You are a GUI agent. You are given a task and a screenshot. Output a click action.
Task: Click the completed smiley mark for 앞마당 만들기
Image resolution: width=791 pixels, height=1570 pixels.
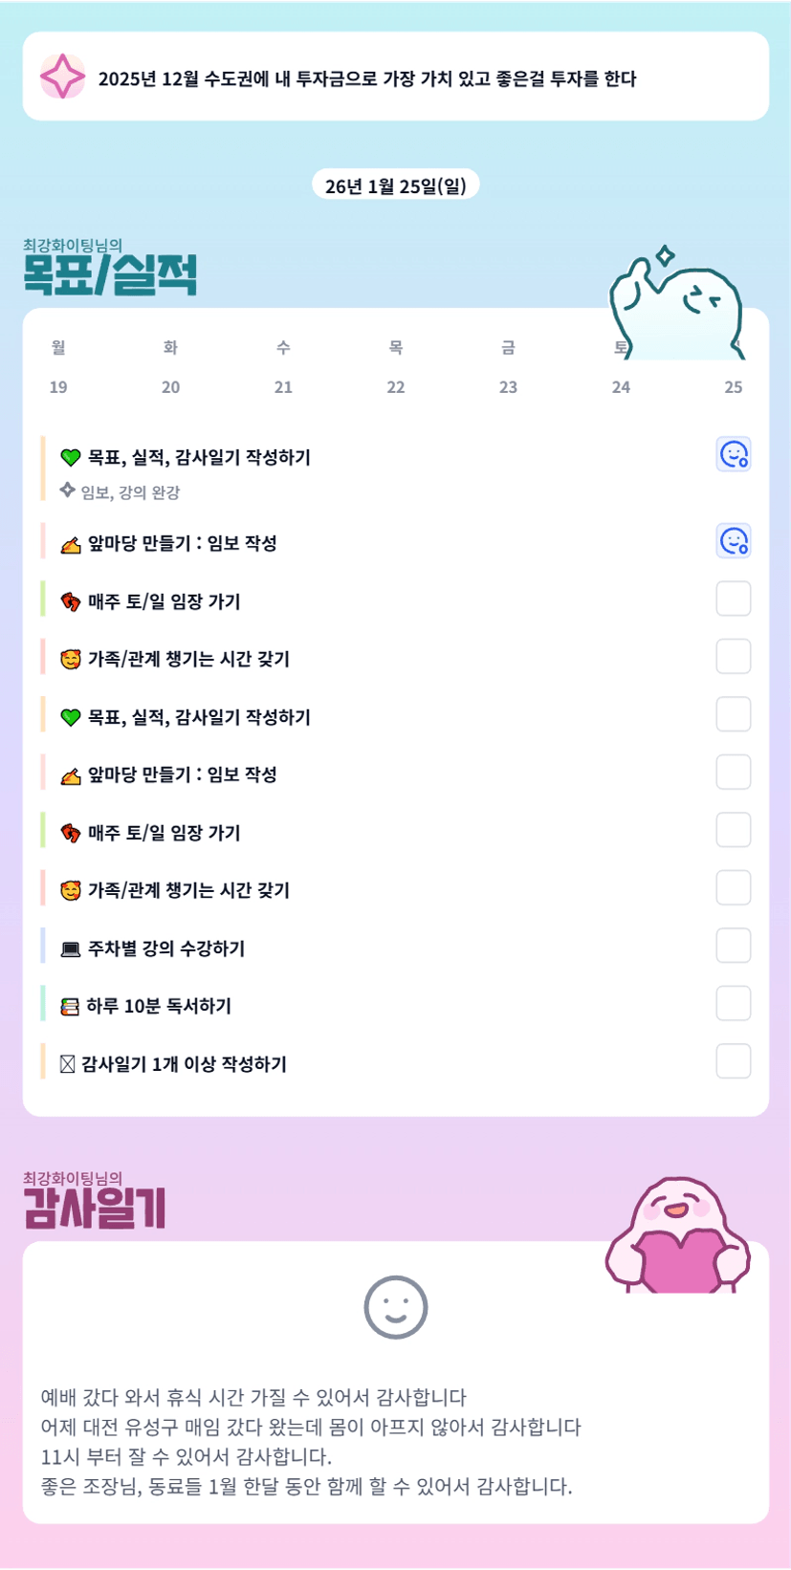734,541
